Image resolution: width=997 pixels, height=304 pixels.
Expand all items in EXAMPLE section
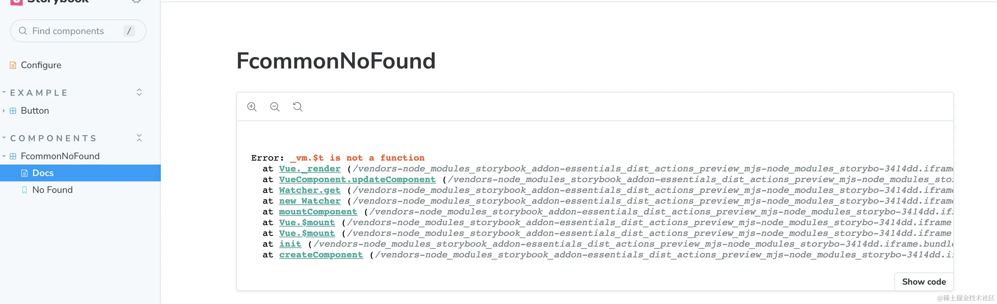139,92
